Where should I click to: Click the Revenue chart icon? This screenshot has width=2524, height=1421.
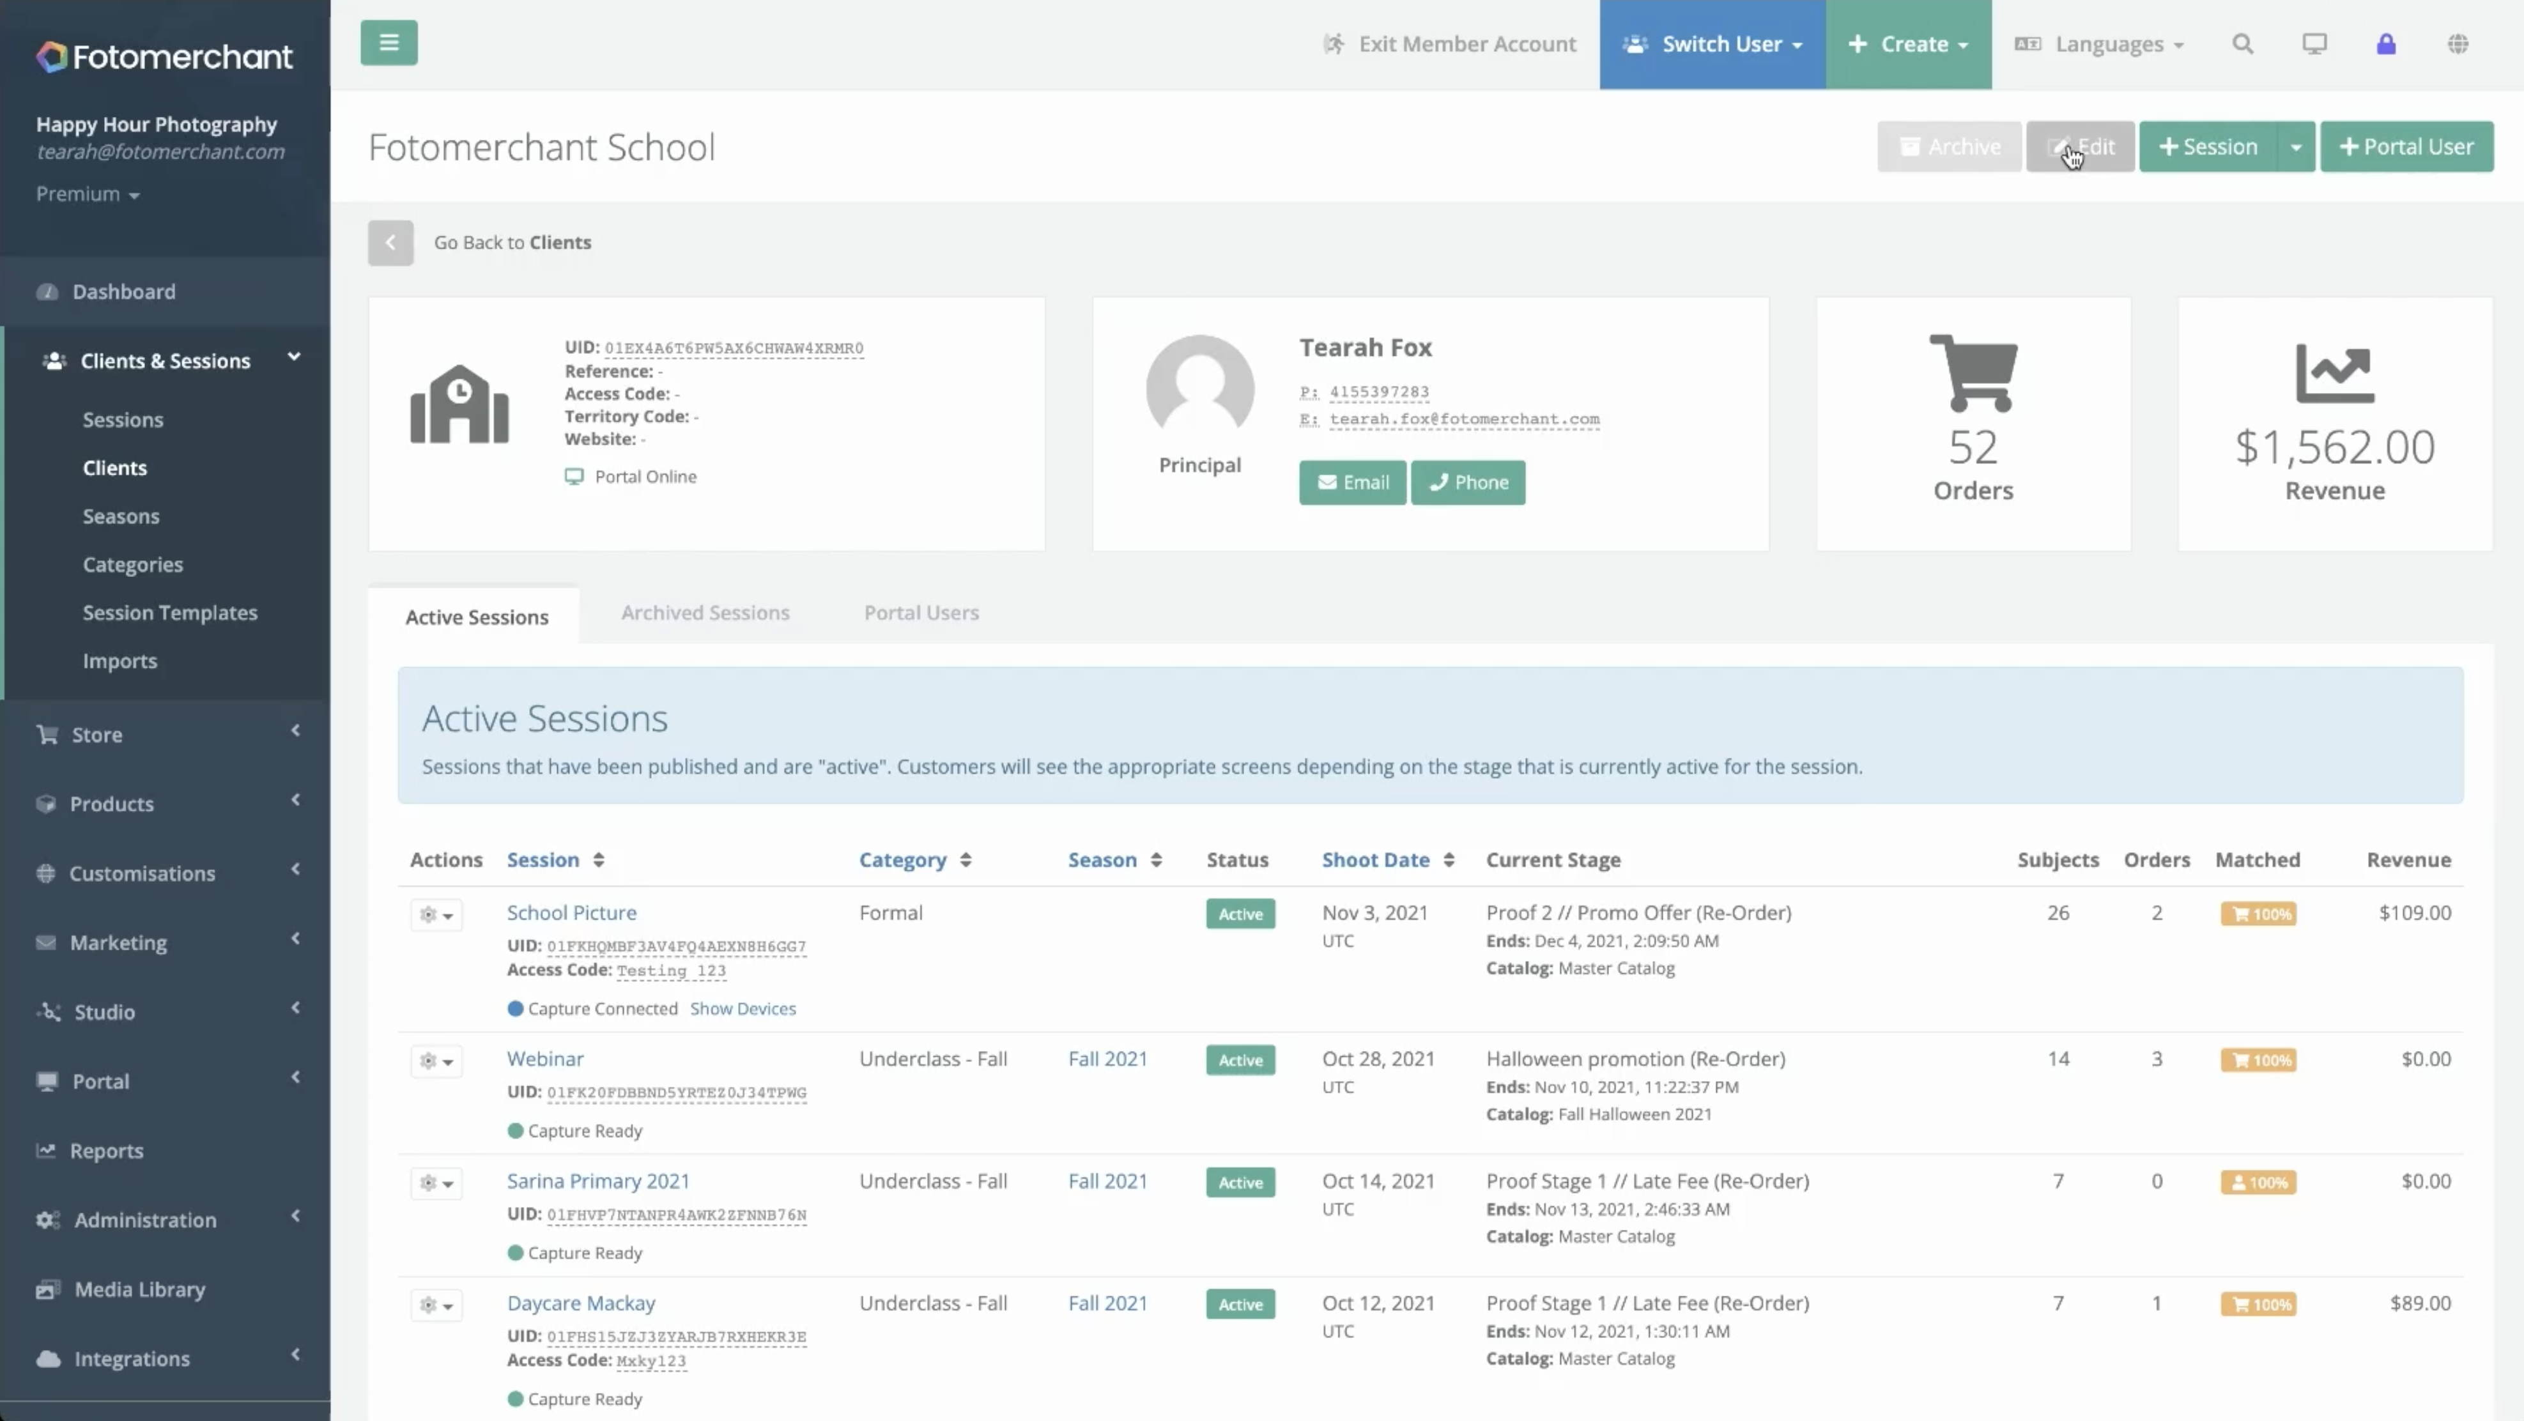coord(2335,373)
